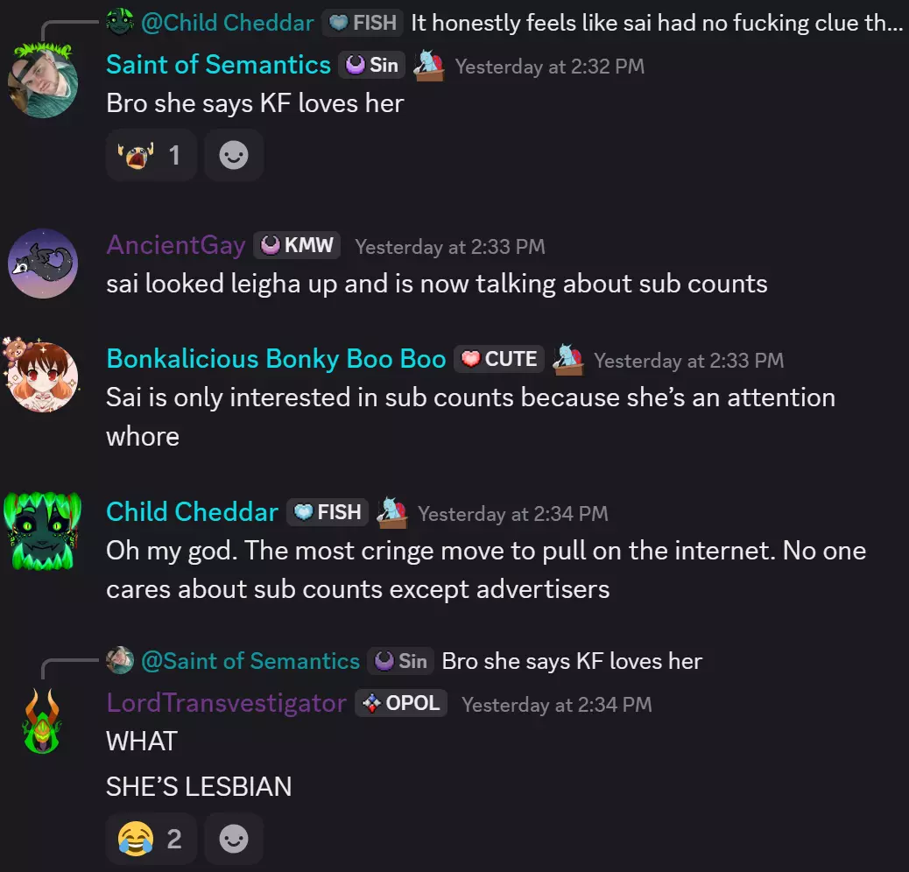
Task: Click the CUTE heart tag badge
Action: point(499,359)
